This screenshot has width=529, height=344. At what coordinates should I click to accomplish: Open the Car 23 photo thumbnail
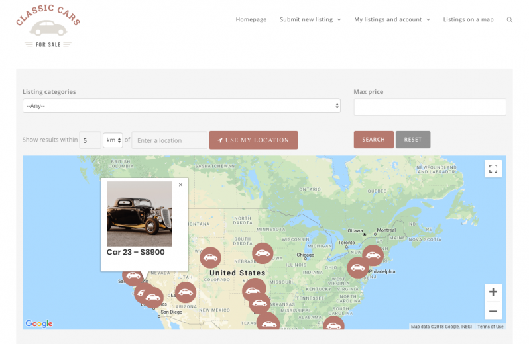coord(139,214)
